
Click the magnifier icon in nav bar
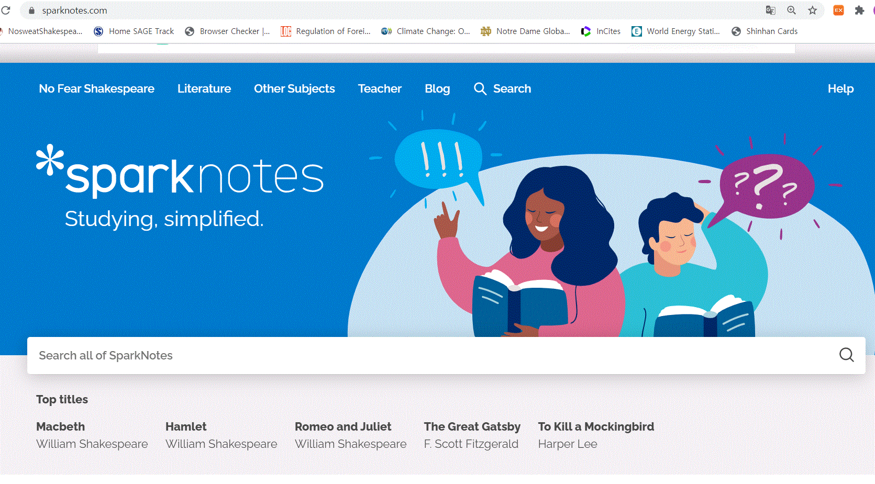pos(480,88)
